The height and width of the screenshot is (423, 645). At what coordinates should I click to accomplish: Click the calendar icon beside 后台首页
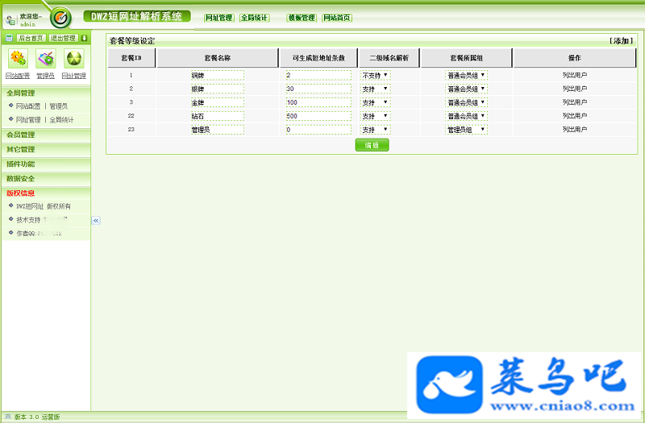coord(9,38)
